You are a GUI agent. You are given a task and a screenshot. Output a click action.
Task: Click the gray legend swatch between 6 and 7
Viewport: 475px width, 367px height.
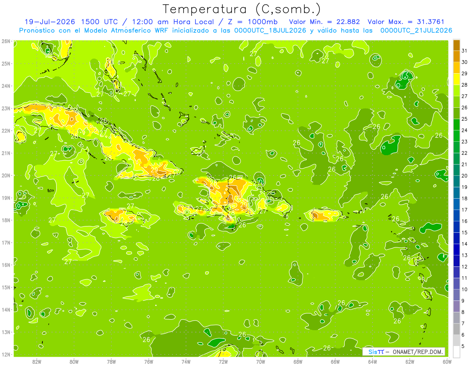pyautogui.click(x=456, y=329)
